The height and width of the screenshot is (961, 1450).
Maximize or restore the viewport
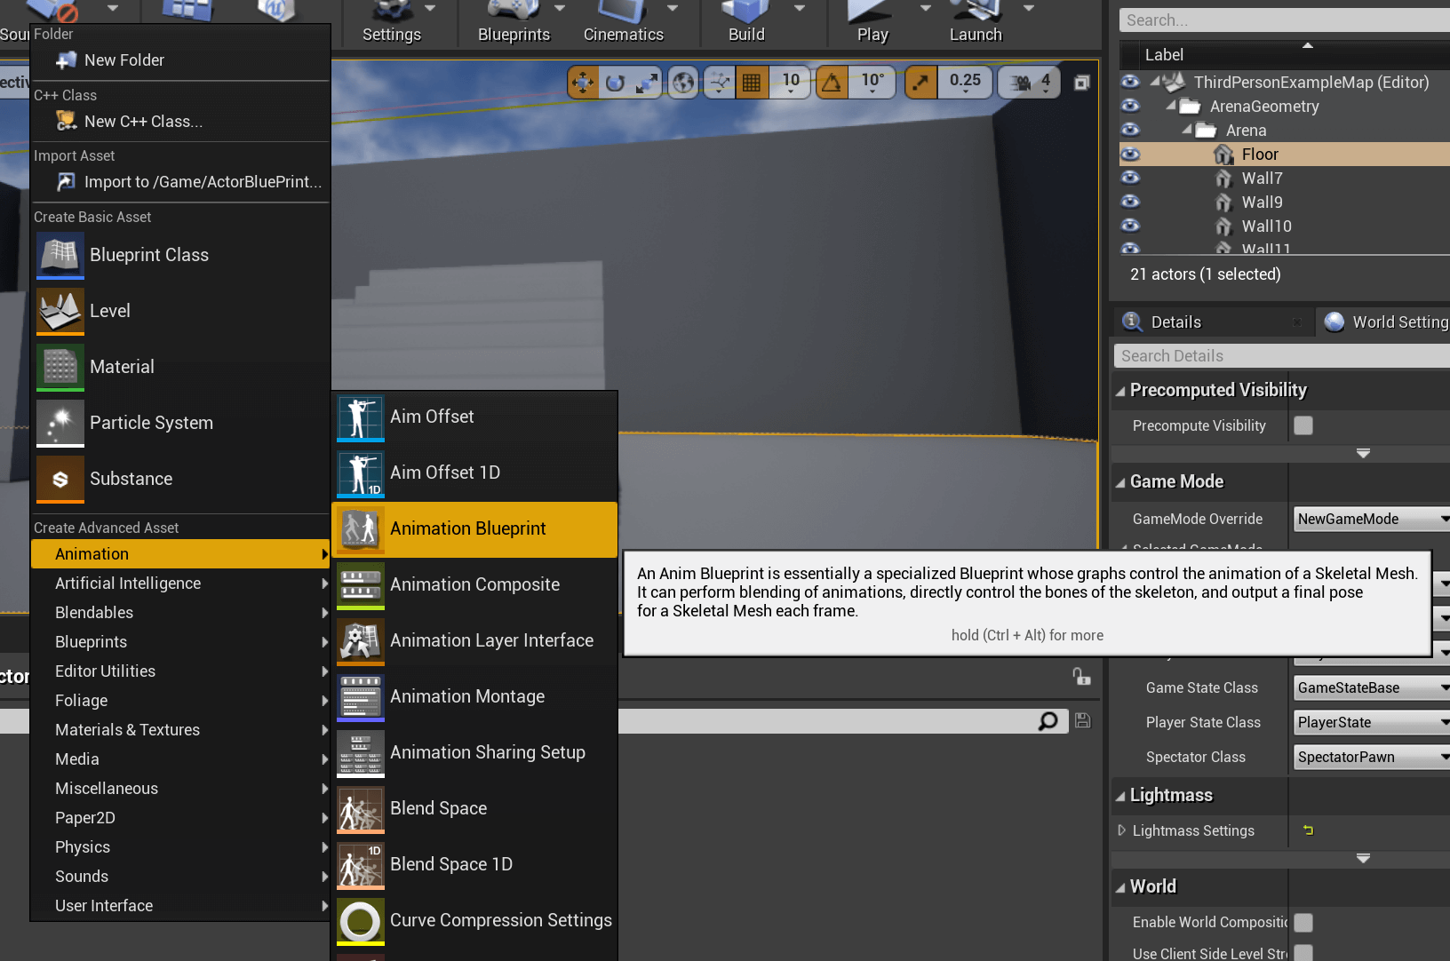tap(1081, 83)
